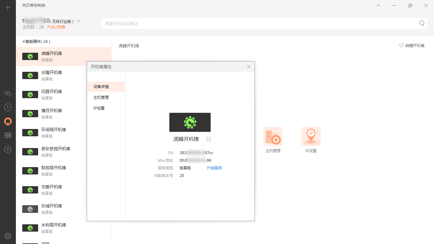Click the collapse up-arrow in title bar
Viewport: 434px width, 244px height.
(378, 5)
